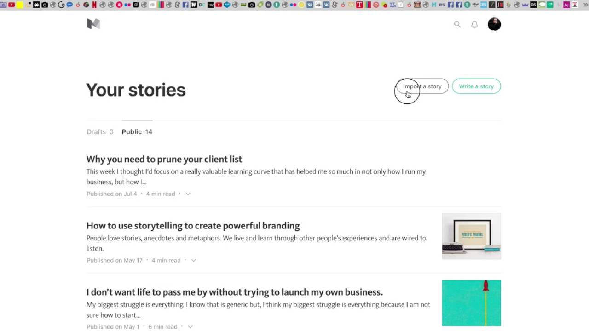Switch to the Drafts tab
This screenshot has height=331, width=589.
pos(100,132)
